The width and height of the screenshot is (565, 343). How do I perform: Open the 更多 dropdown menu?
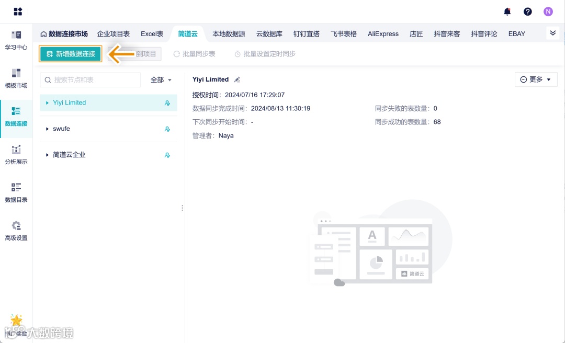(x=536, y=79)
